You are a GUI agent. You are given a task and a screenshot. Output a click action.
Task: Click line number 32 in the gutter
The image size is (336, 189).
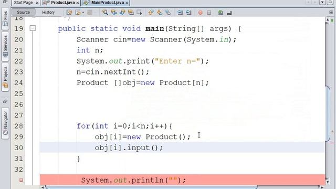coord(19,169)
